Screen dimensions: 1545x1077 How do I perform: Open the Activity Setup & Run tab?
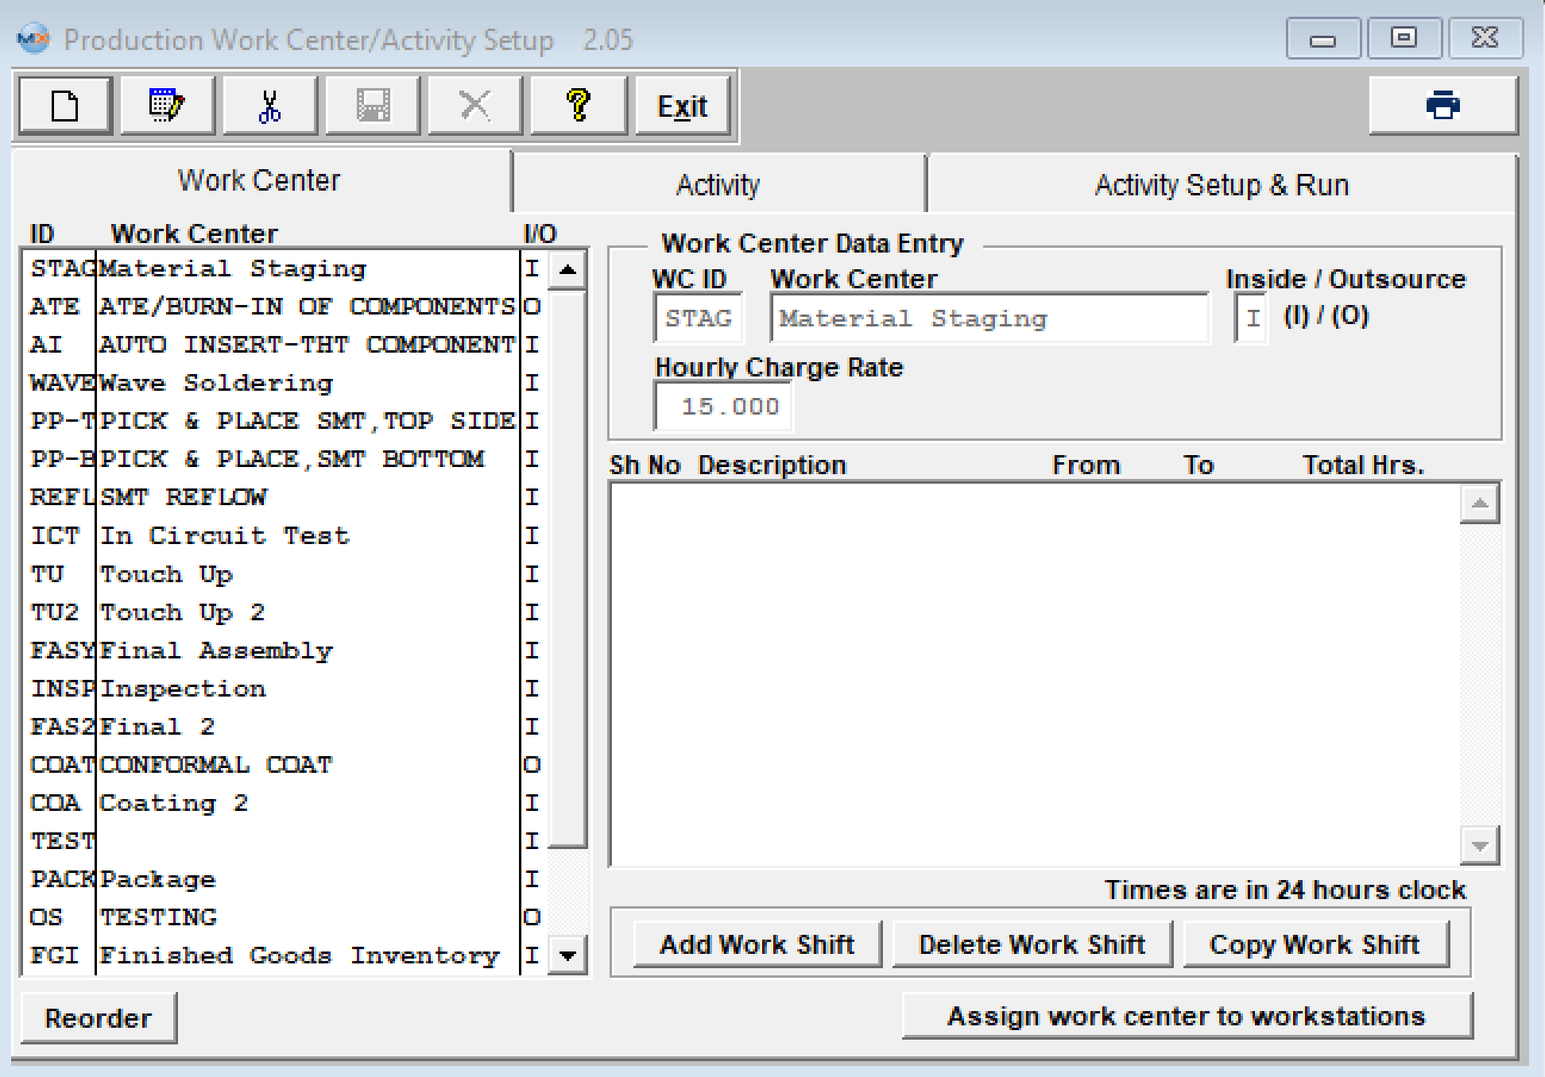click(1222, 185)
